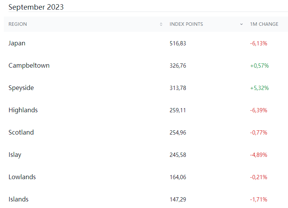The width and height of the screenshot is (288, 208).
Task: Open the Islands region row
Action: coord(18,200)
